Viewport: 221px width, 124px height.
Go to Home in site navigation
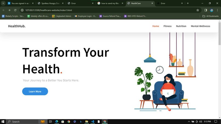pyautogui.click(x=155, y=26)
